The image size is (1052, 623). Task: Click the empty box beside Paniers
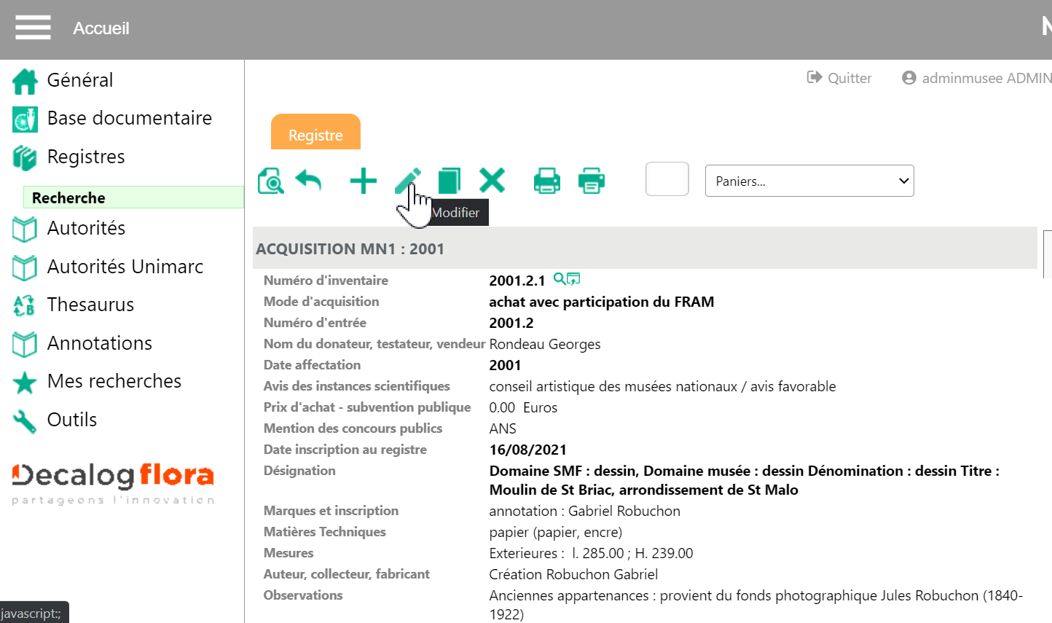click(667, 179)
